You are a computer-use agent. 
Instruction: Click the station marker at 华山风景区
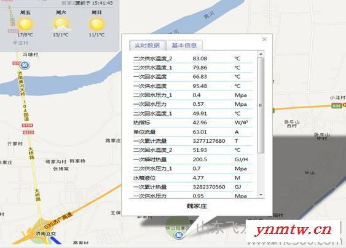tap(178, 235)
